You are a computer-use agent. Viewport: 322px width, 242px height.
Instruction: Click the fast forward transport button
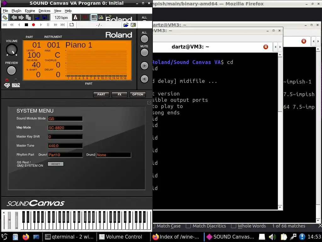tap(55, 25)
